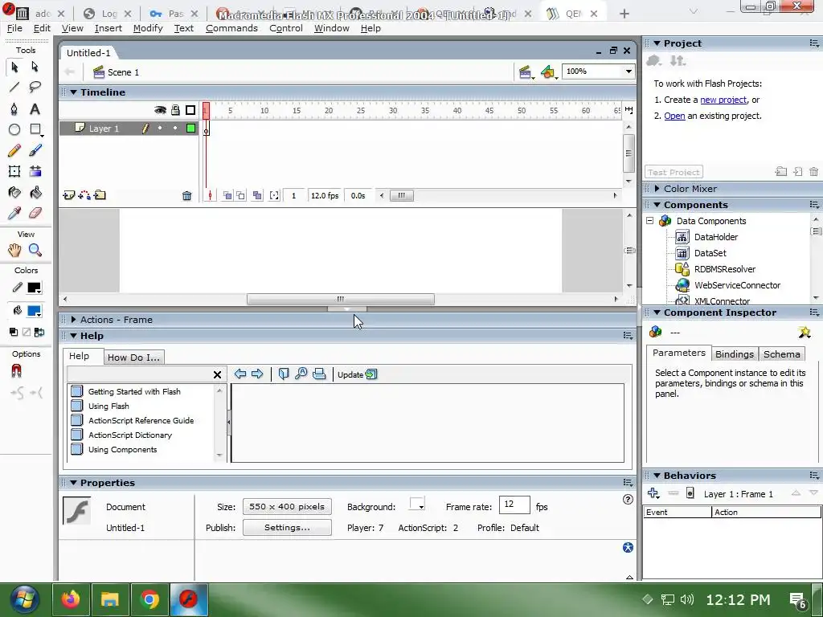The height and width of the screenshot is (617, 823).
Task: Open the Modify menu
Action: coord(148,28)
